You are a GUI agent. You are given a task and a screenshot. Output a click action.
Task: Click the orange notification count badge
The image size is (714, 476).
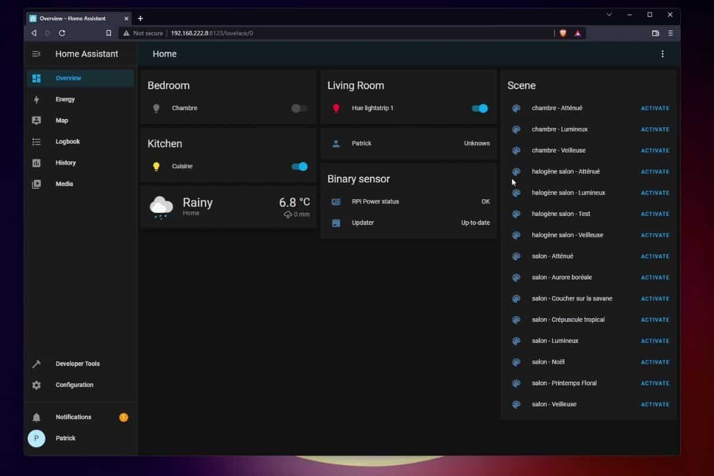point(124,417)
